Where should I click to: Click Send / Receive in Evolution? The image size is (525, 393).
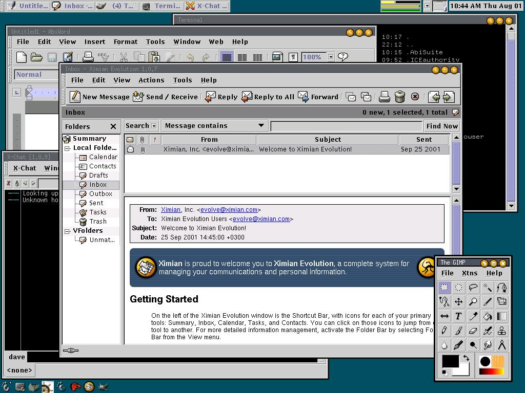(165, 97)
